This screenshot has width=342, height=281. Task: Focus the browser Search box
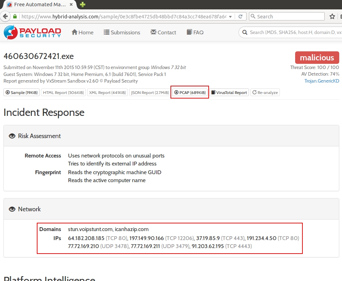click(286, 16)
